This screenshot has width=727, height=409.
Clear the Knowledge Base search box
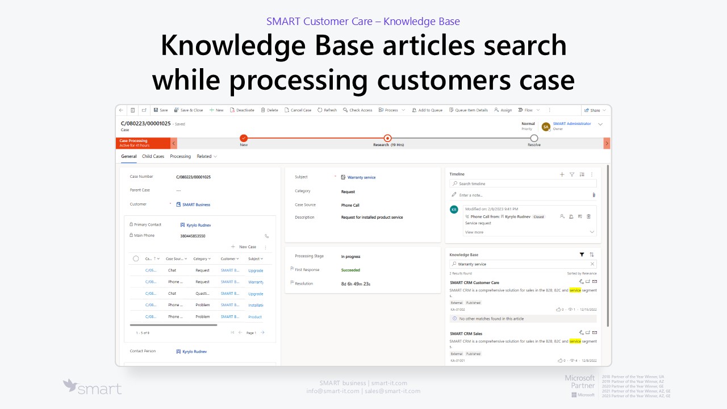592,264
